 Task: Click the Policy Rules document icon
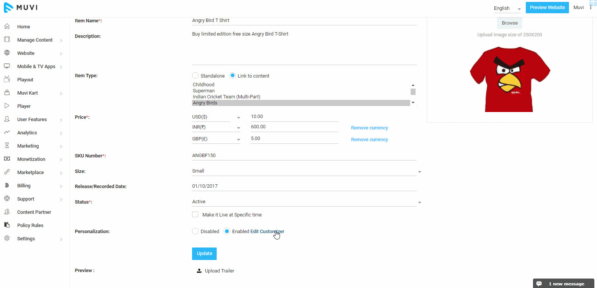pos(7,225)
